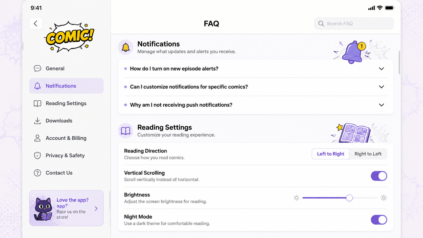423x238 pixels.
Task: Click the Reading Settings book icon in sidebar
Action: (37, 103)
